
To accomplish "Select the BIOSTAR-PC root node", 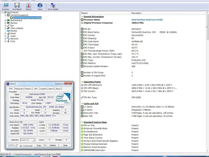I will click(x=13, y=13).
